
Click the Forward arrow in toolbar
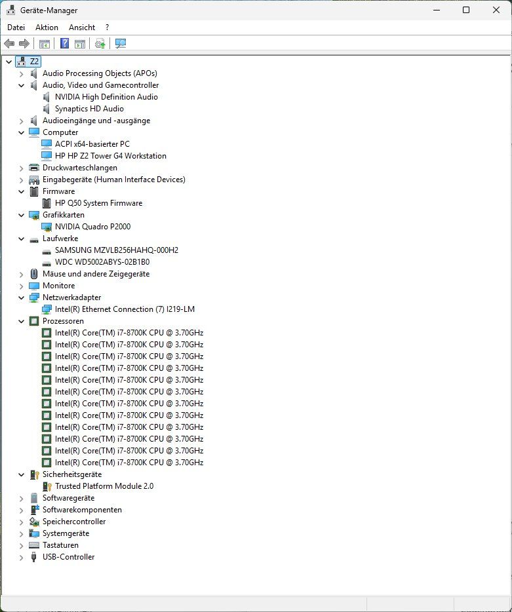coord(24,43)
